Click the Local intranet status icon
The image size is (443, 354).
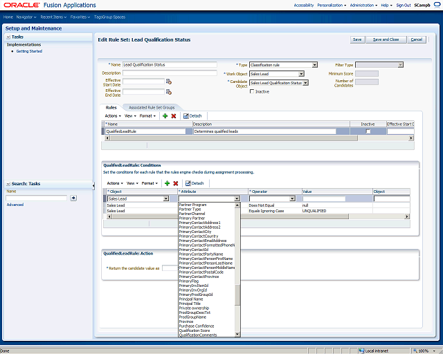[361, 351]
